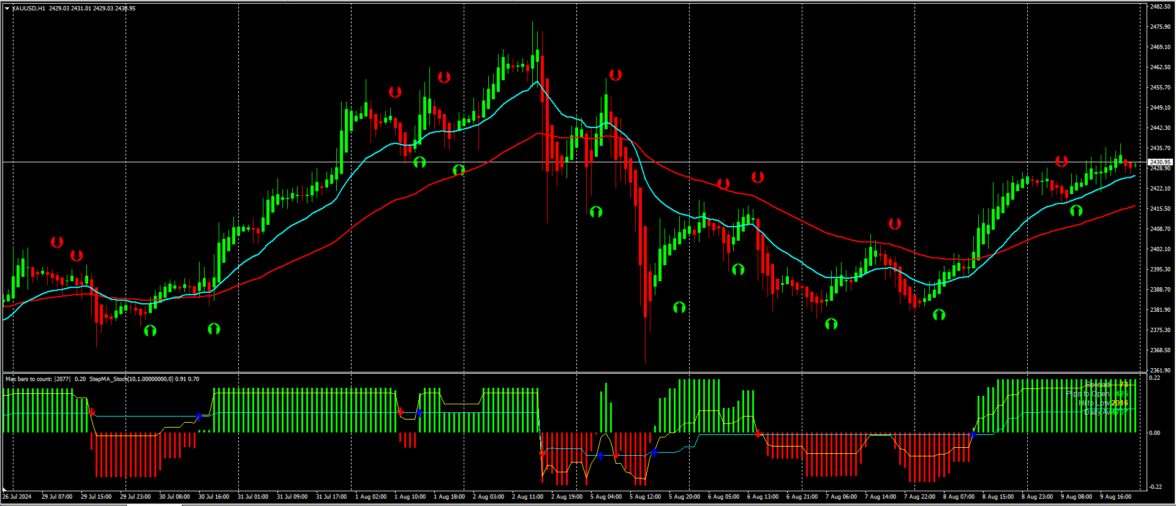This screenshot has width=1176, height=506.
Task: Select the green buy arrow on 6 Aug
Action: (738, 269)
